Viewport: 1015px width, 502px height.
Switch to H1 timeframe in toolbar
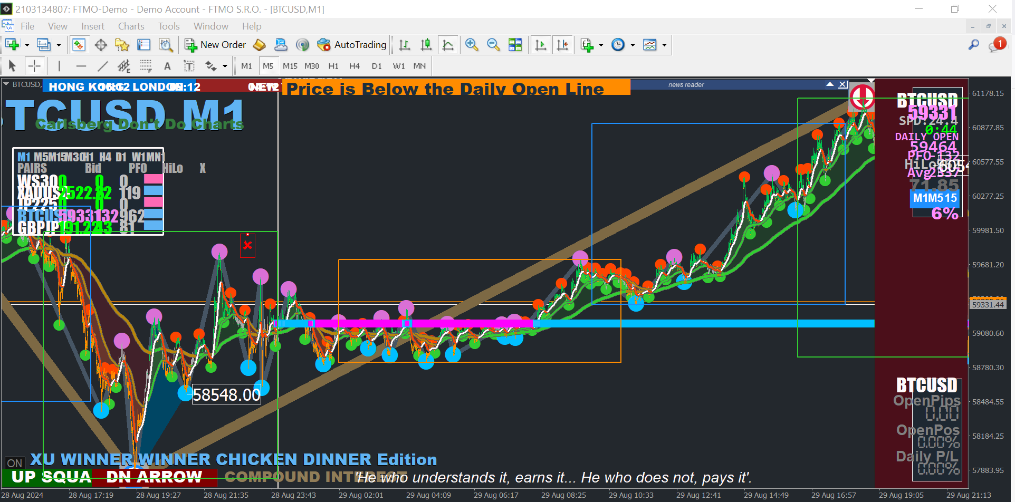point(333,66)
